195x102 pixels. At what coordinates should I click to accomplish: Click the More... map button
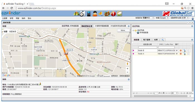click(123, 30)
